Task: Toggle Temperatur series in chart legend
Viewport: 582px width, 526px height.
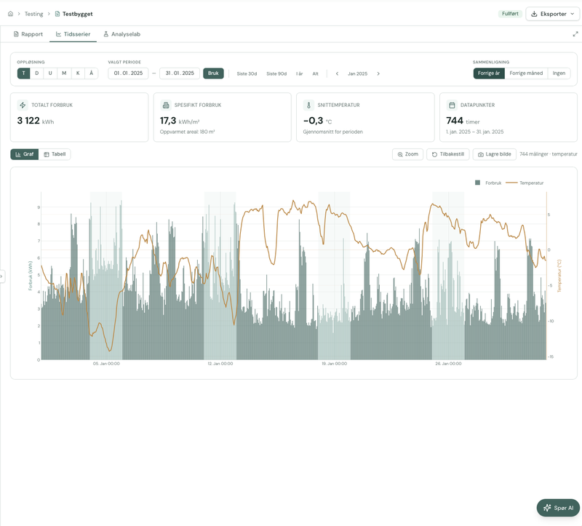Action: (526, 183)
